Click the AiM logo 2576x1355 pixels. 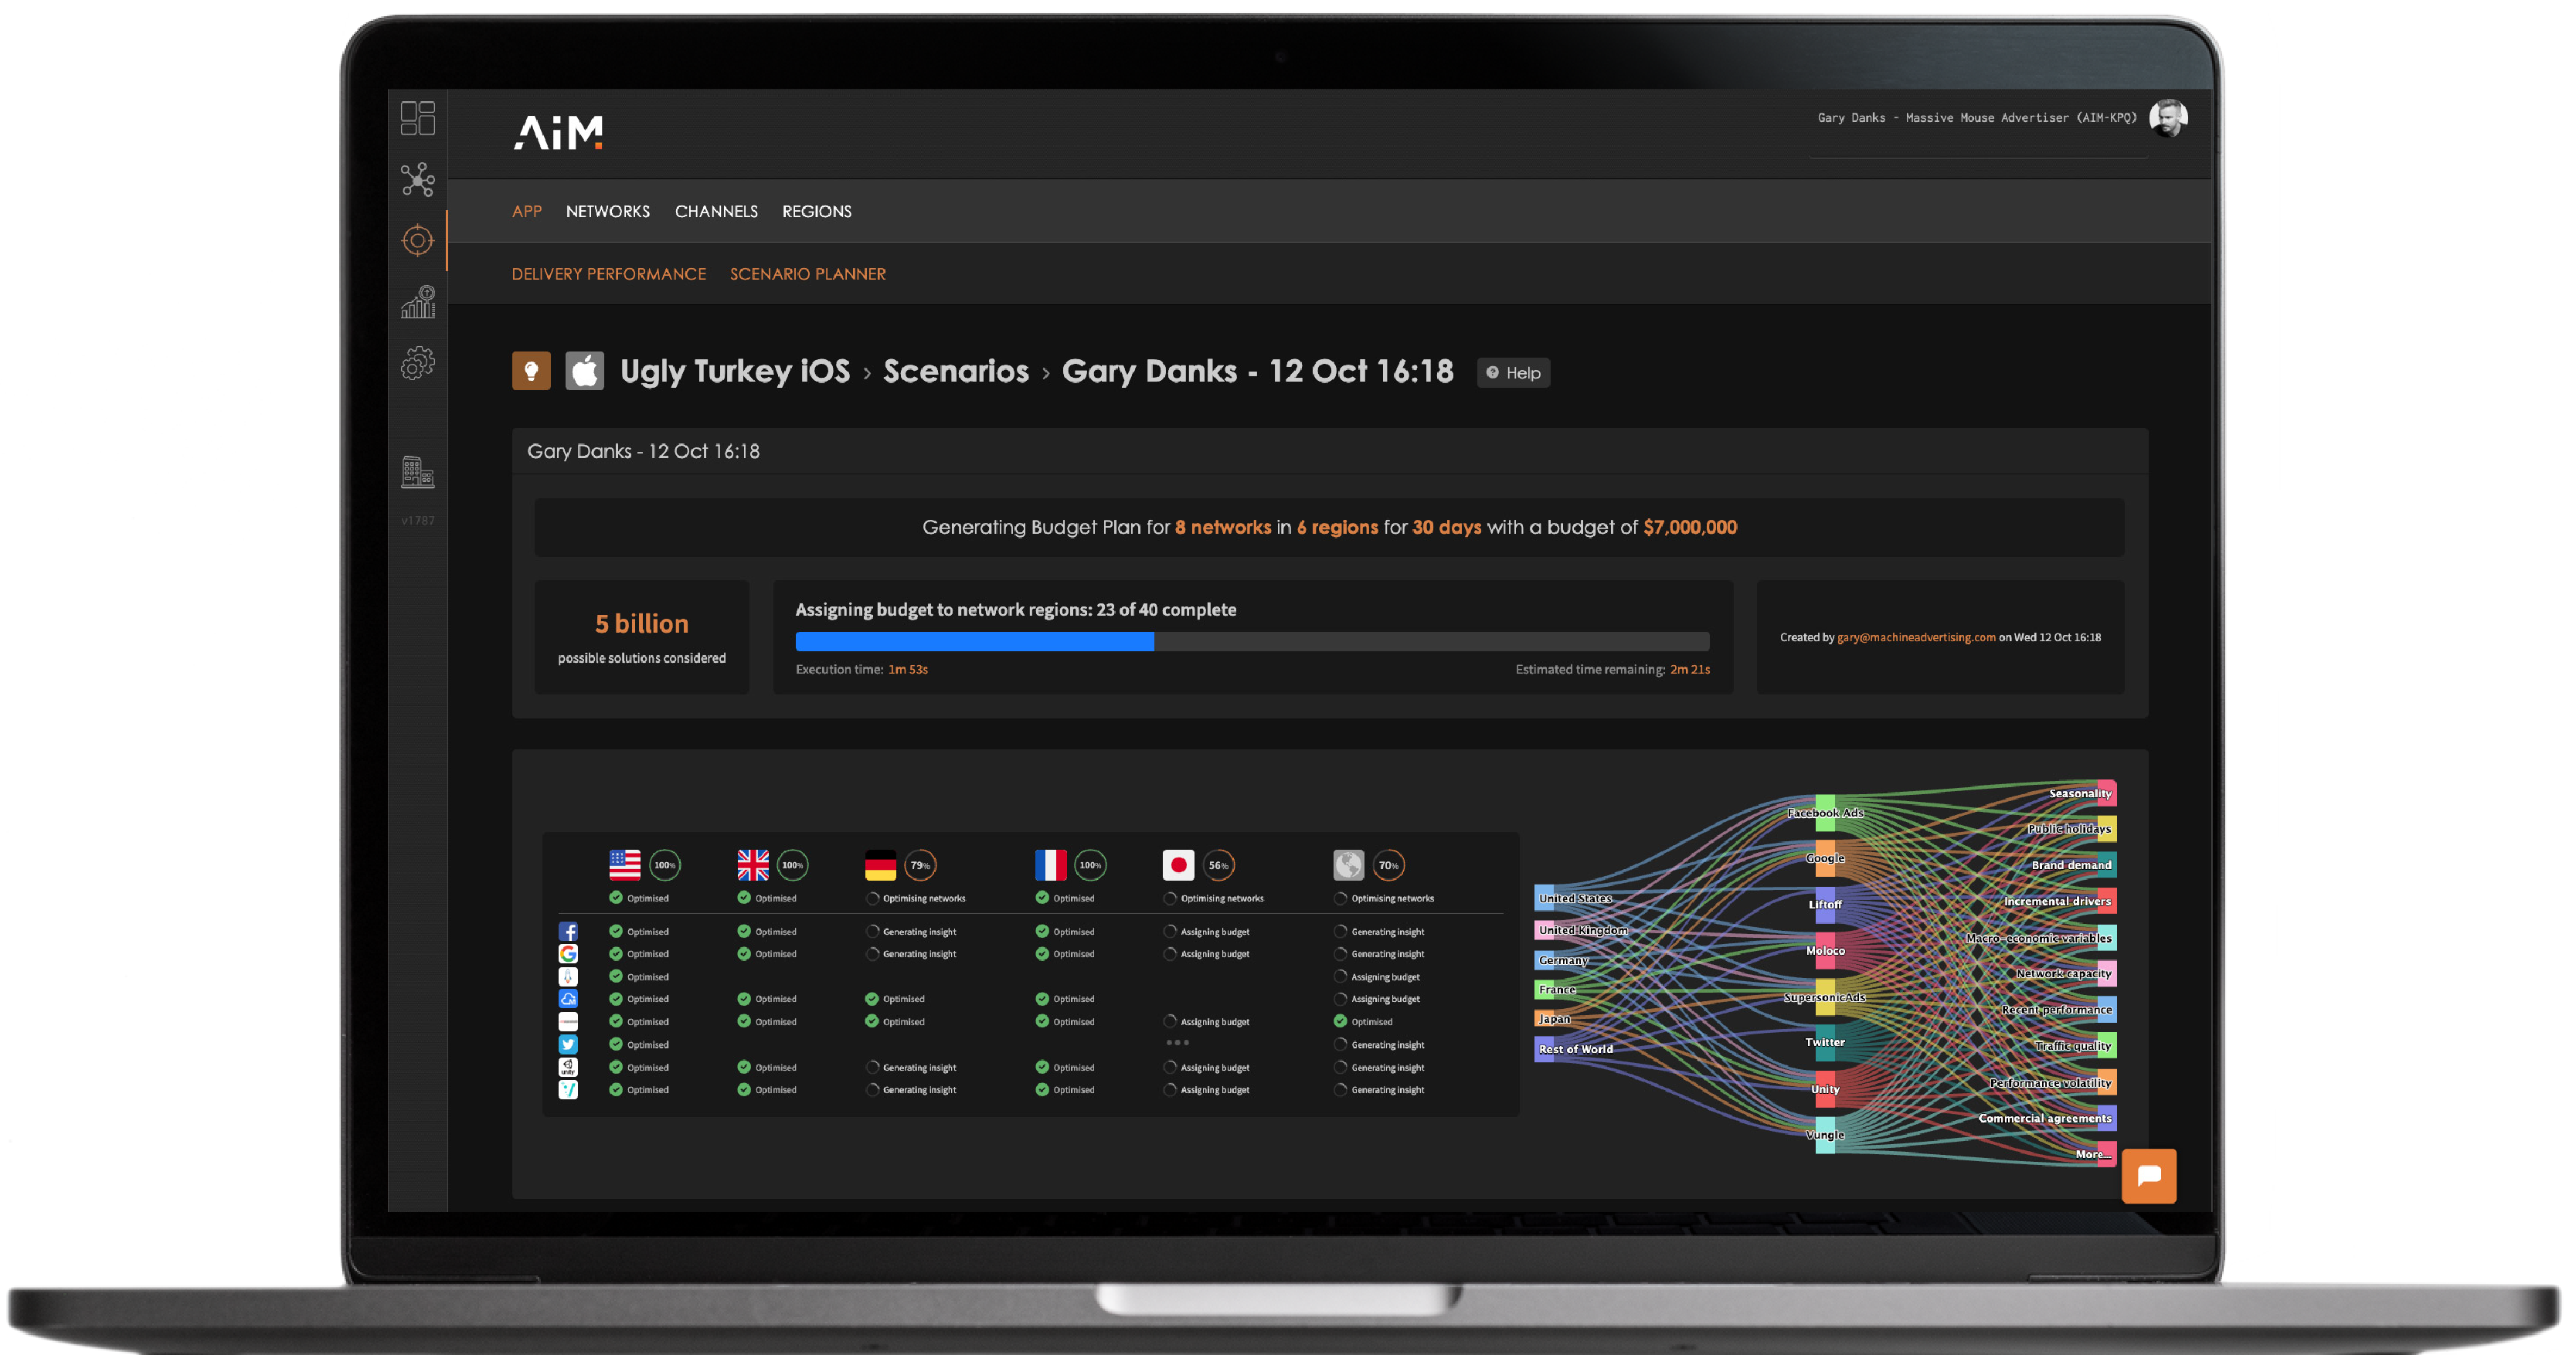point(558,133)
